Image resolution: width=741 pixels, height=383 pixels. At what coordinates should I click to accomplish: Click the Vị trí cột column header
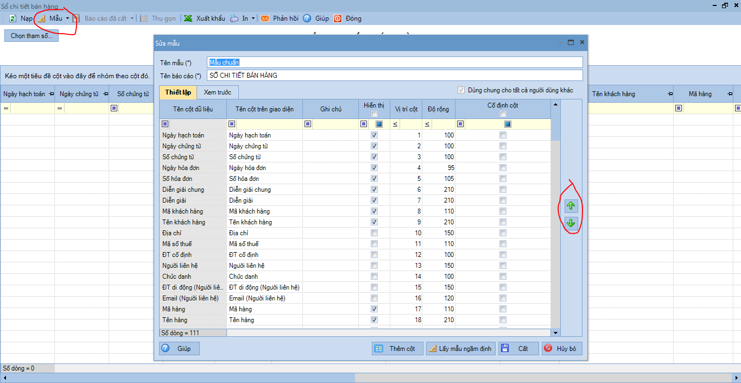click(x=406, y=109)
